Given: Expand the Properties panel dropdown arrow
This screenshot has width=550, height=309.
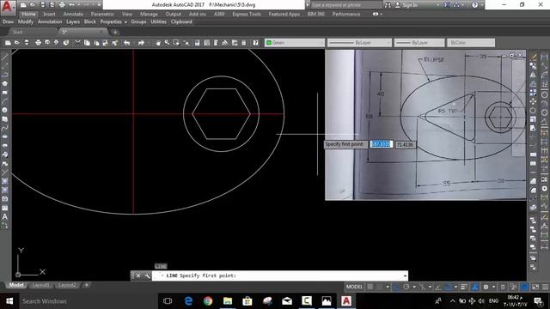Looking at the screenshot, I should (126, 22).
